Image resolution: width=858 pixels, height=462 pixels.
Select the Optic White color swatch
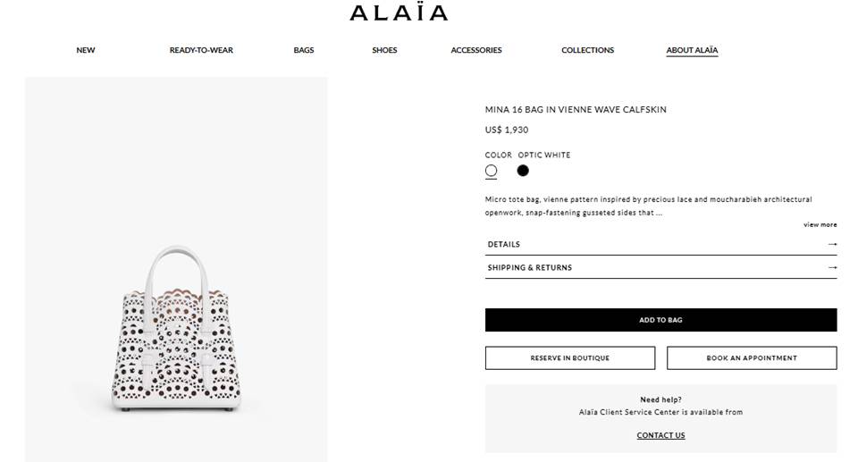pyautogui.click(x=491, y=171)
